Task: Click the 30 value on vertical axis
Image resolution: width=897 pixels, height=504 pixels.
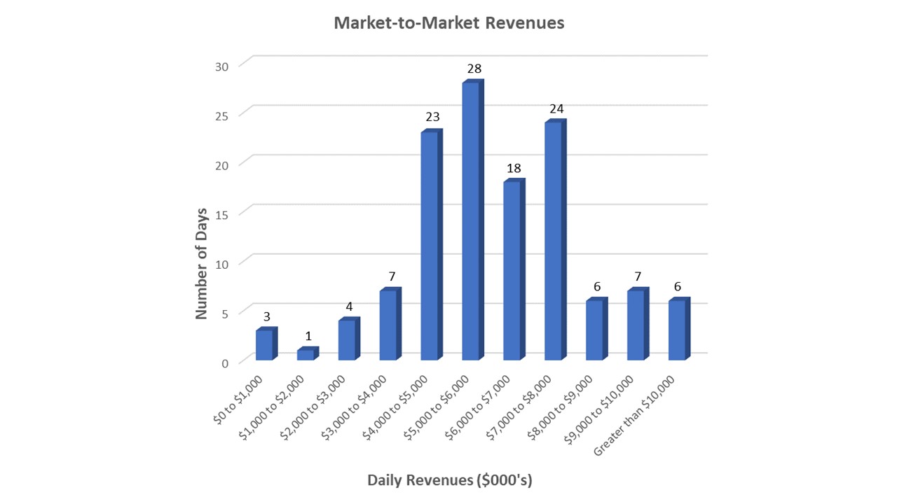Action: click(221, 66)
